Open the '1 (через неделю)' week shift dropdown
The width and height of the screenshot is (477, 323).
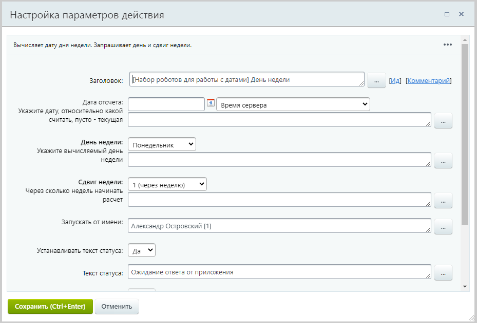pos(167,184)
